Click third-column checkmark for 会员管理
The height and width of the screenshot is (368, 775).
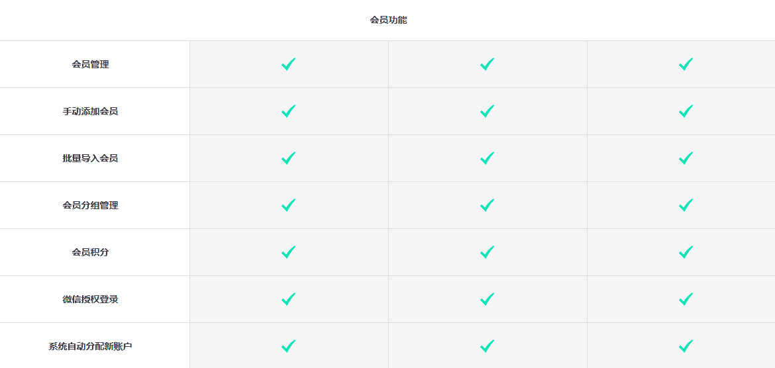click(x=686, y=64)
